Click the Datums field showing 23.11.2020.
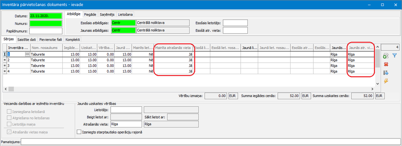This screenshot has width=402, height=146. (x=46, y=16)
